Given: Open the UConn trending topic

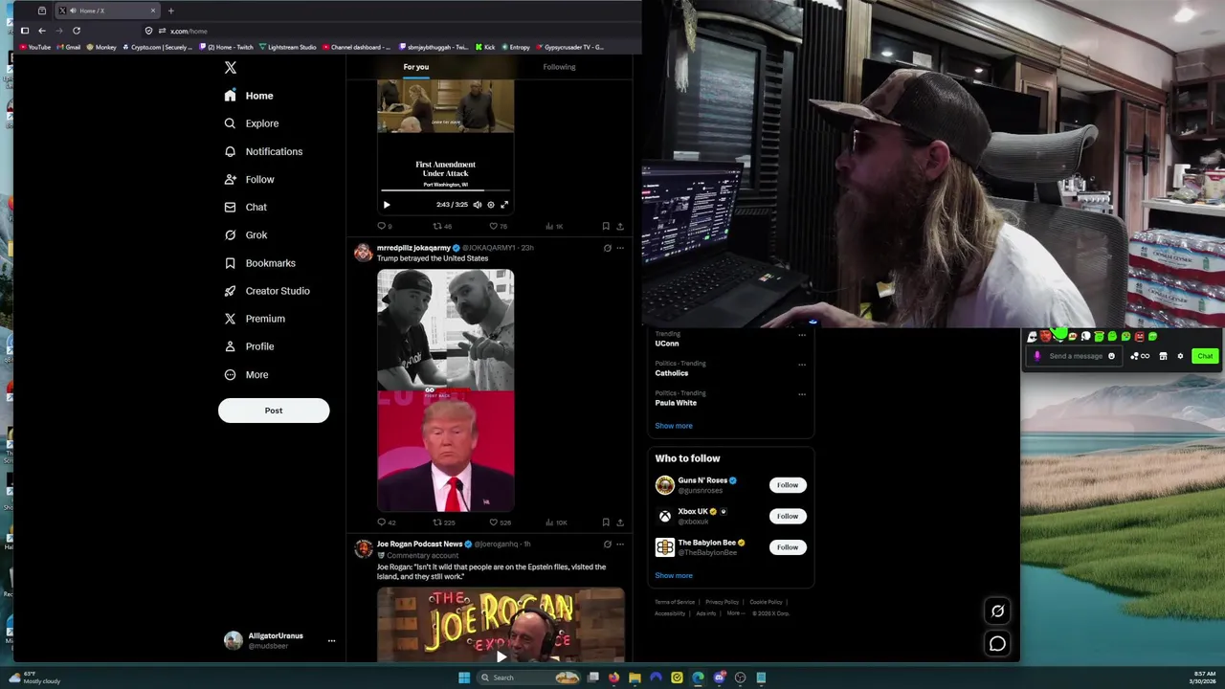Looking at the screenshot, I should click(x=667, y=344).
